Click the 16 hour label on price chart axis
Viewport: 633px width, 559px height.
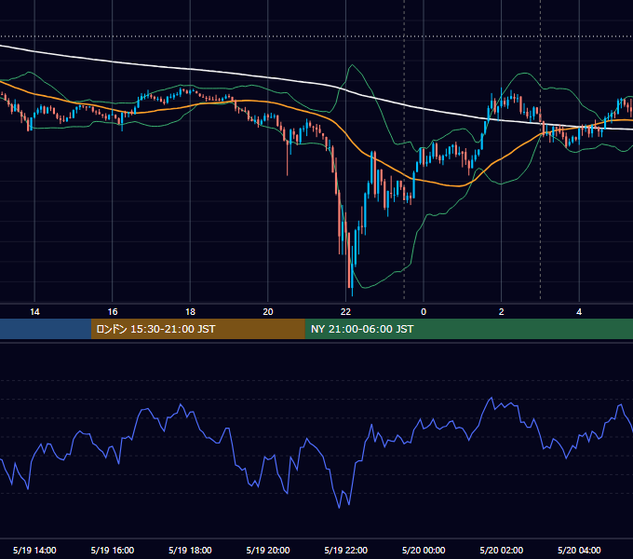(x=113, y=312)
